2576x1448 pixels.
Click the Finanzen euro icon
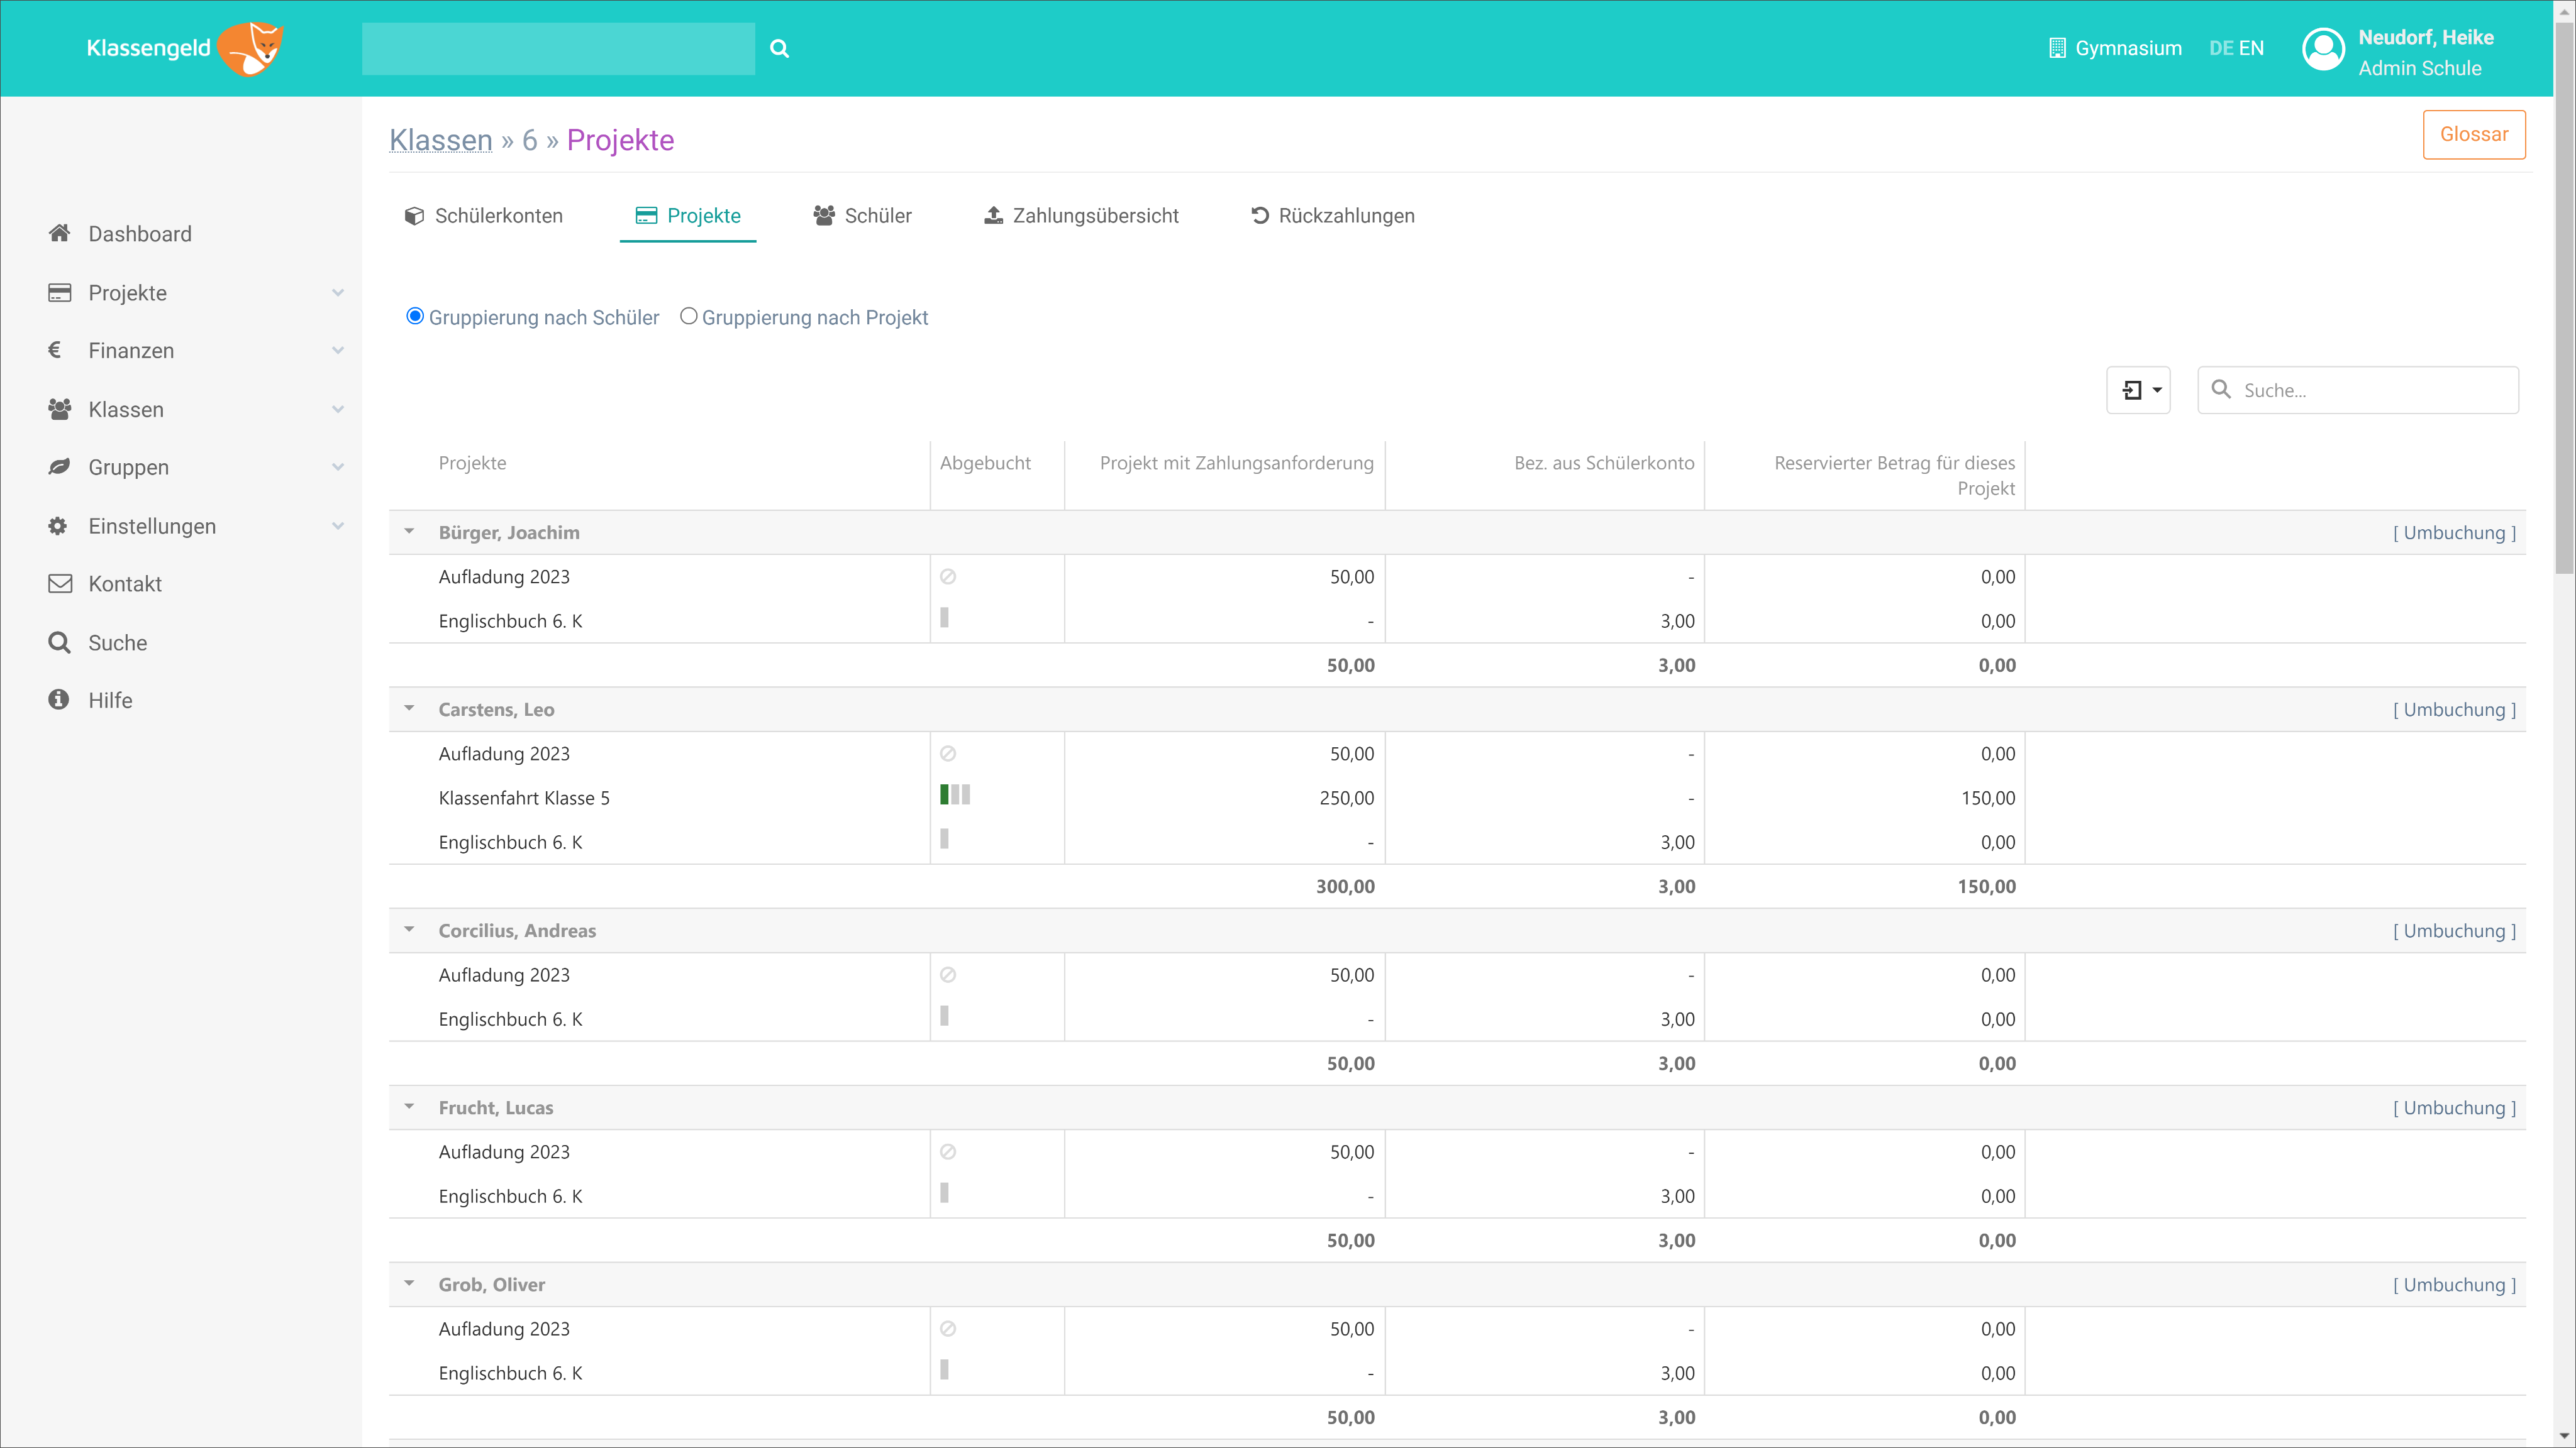[x=55, y=350]
